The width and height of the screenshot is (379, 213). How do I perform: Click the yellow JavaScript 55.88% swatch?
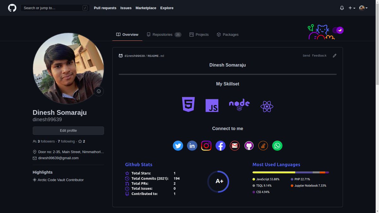pos(254,179)
